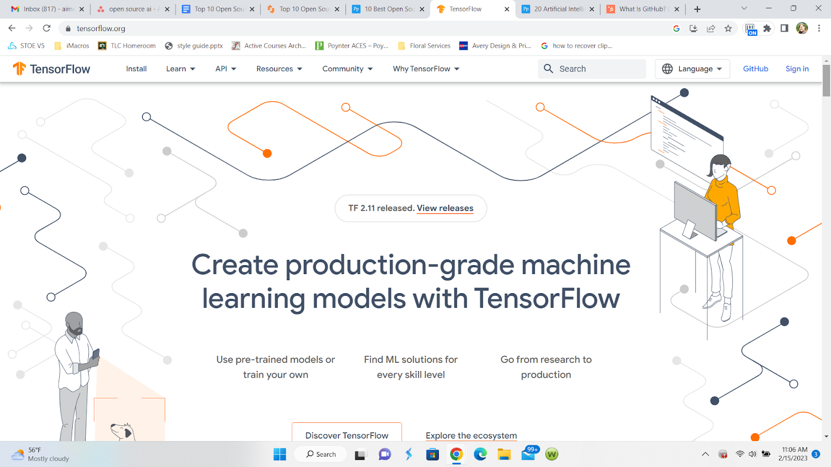Screen dimensions: 831x467
Task: Open the browser side panel icon
Action: click(x=784, y=29)
